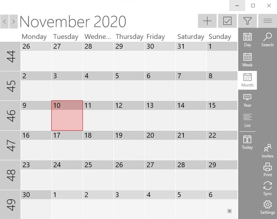Click the add new event plus button

[x=207, y=21]
